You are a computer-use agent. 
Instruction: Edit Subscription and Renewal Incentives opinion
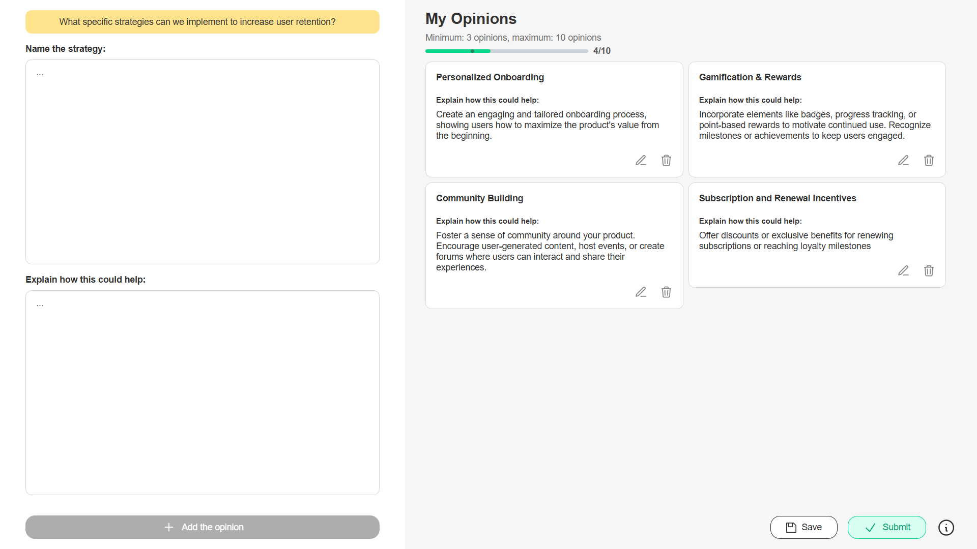pos(903,271)
